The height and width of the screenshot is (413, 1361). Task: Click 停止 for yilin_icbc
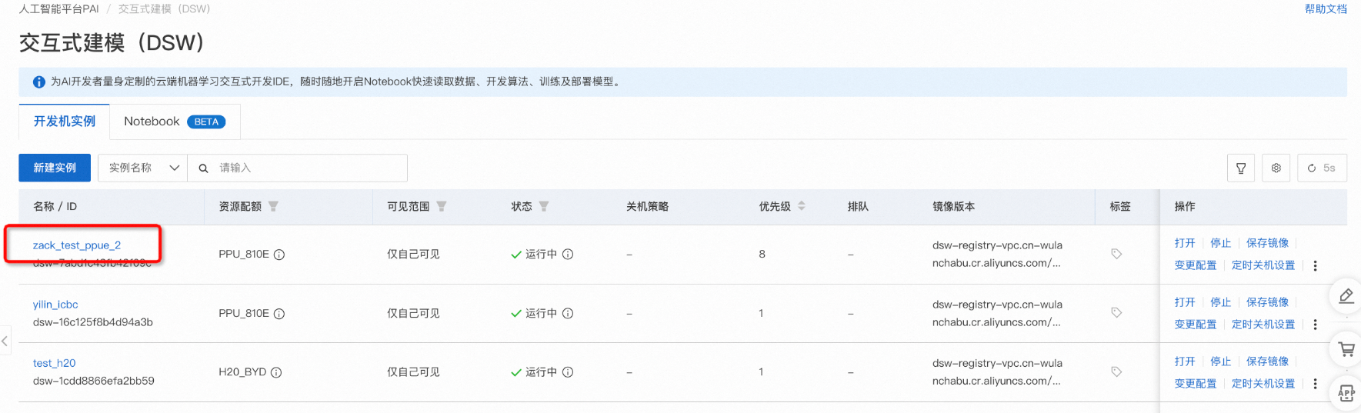(x=1221, y=302)
